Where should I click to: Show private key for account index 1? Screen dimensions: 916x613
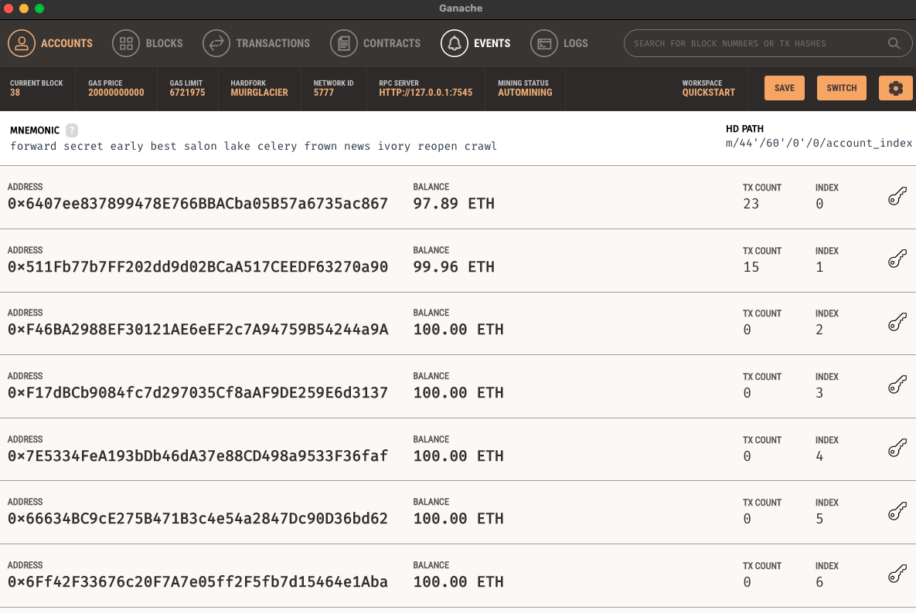tap(897, 259)
